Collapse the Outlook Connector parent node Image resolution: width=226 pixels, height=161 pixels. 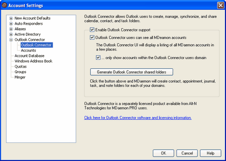coord(11,40)
